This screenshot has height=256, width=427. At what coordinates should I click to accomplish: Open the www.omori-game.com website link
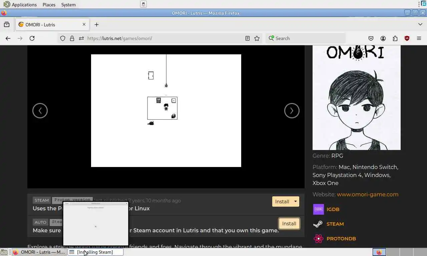[x=368, y=194]
